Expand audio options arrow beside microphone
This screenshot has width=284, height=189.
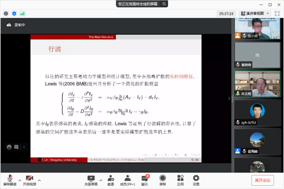(19, 179)
